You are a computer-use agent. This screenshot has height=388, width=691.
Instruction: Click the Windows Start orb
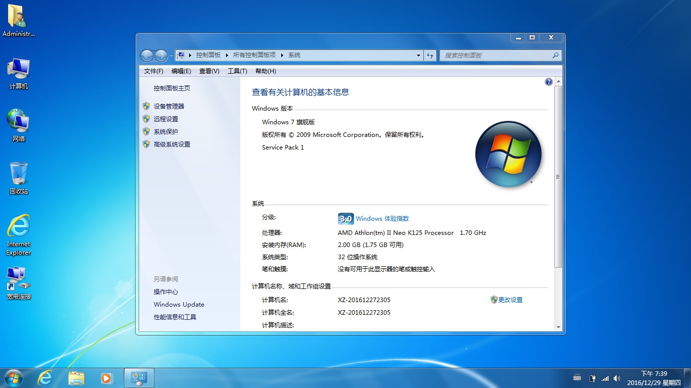(x=13, y=378)
